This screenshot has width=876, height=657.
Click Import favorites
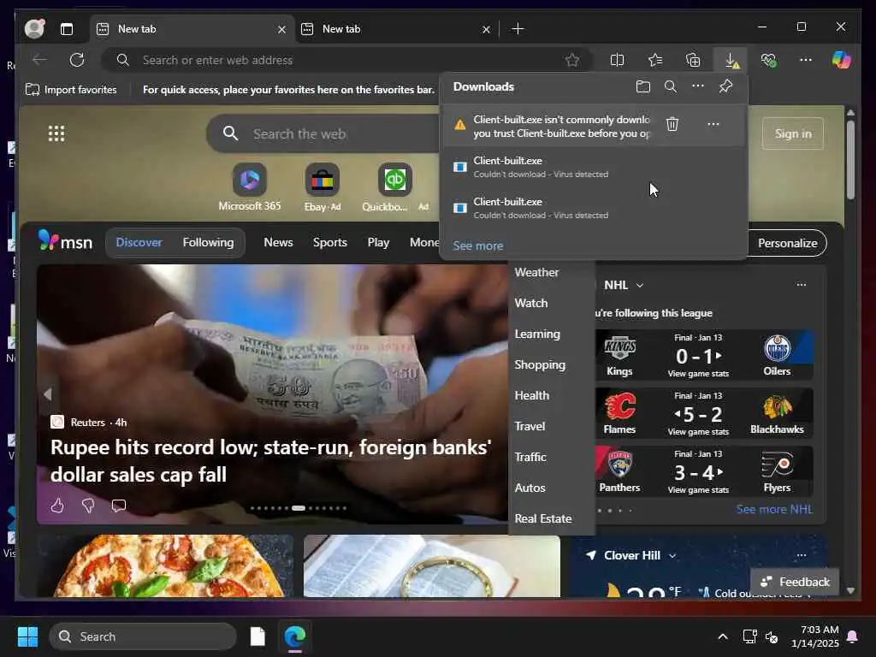tap(72, 89)
